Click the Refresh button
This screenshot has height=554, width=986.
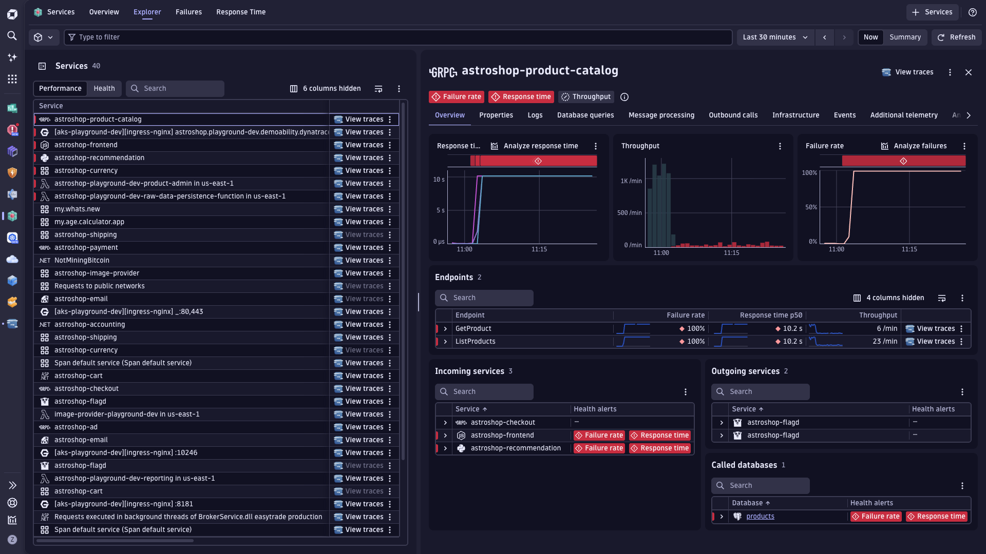point(956,37)
